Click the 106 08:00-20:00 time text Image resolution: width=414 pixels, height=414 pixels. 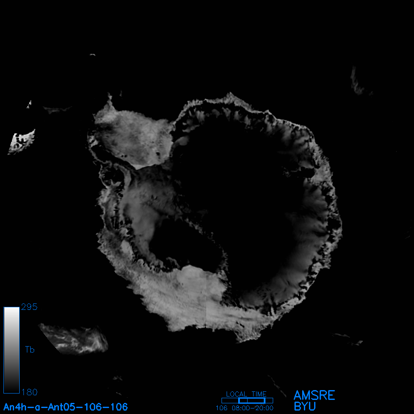[x=245, y=408]
